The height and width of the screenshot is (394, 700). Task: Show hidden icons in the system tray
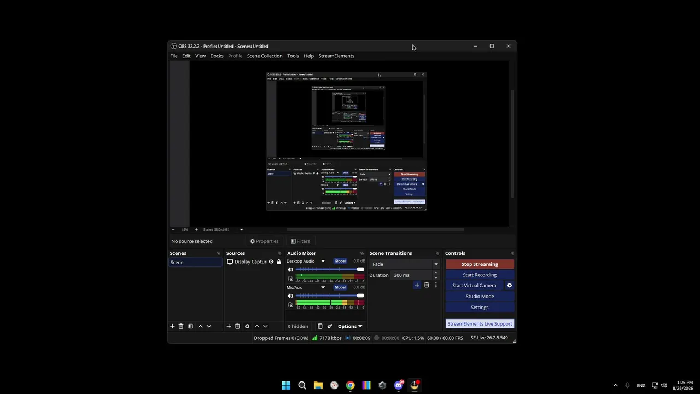coord(615,385)
